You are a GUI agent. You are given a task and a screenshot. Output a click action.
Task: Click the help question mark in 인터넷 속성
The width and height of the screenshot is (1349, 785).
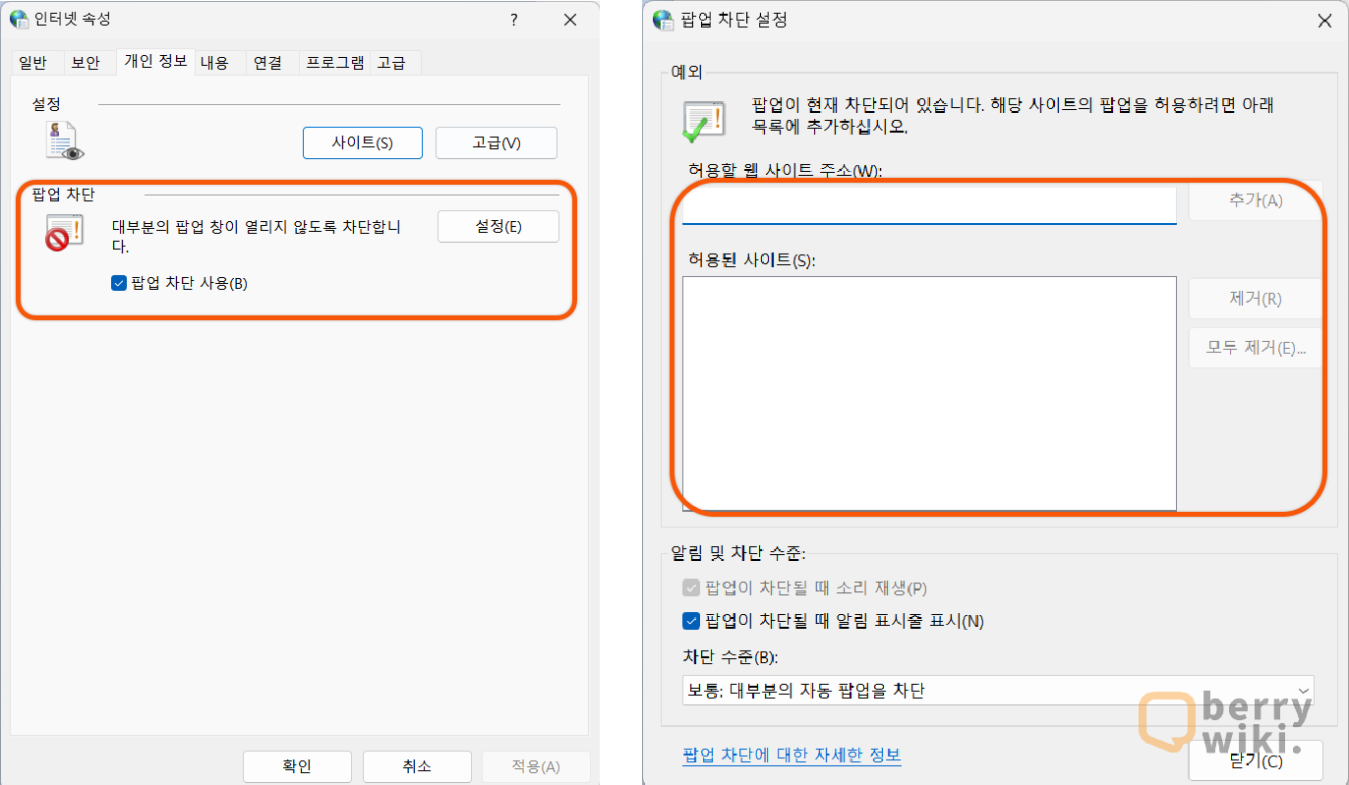[513, 20]
